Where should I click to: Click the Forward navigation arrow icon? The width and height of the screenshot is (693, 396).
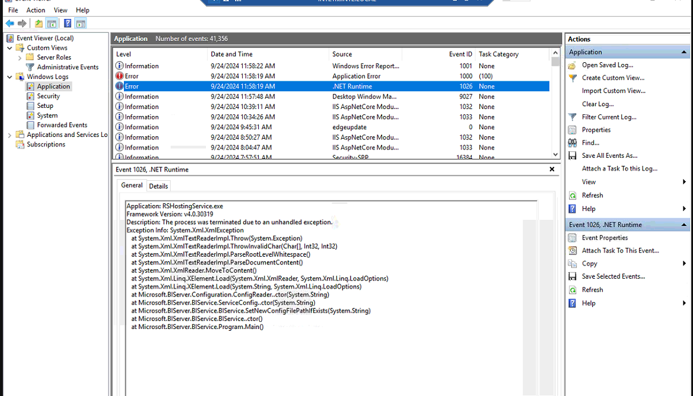[x=22, y=23]
